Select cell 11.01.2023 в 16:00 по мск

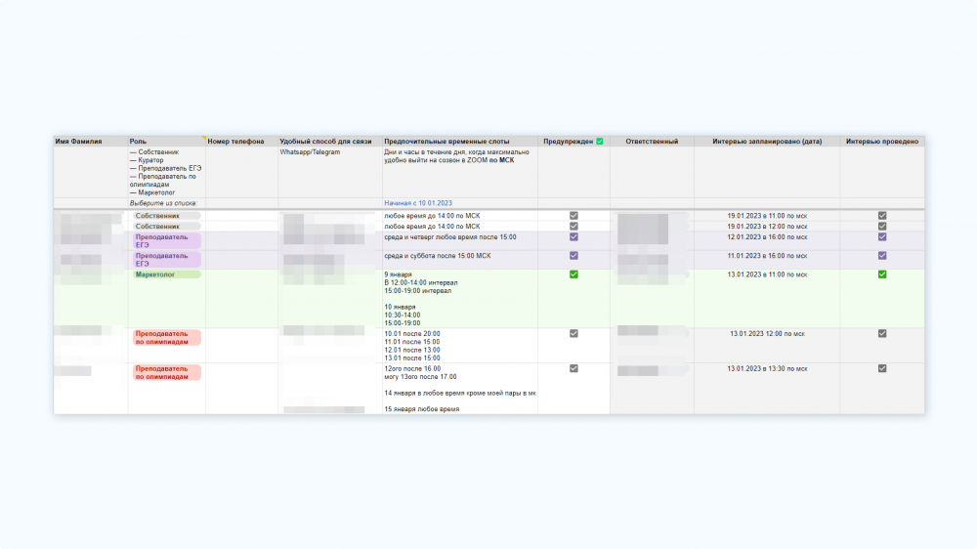coord(767,260)
